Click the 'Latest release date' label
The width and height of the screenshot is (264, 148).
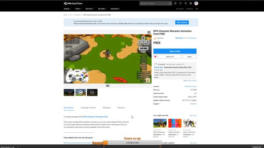click(160, 97)
